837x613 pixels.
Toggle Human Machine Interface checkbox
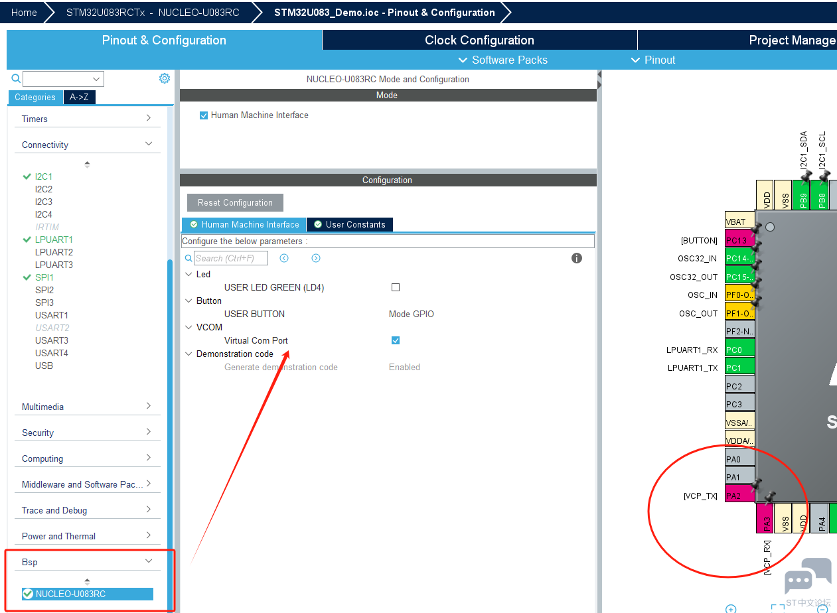pyautogui.click(x=204, y=115)
